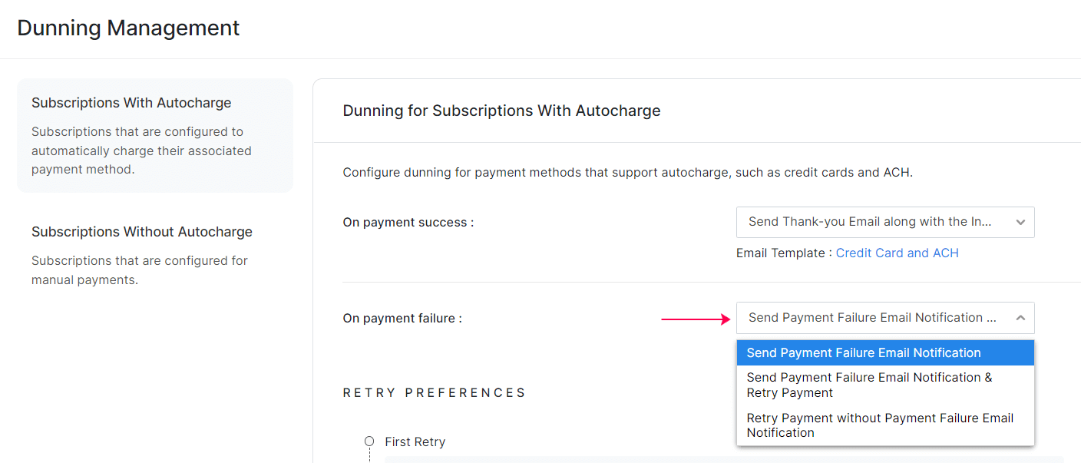Click the Dunning for Subscriptions With Autocharge heading

pyautogui.click(x=501, y=111)
